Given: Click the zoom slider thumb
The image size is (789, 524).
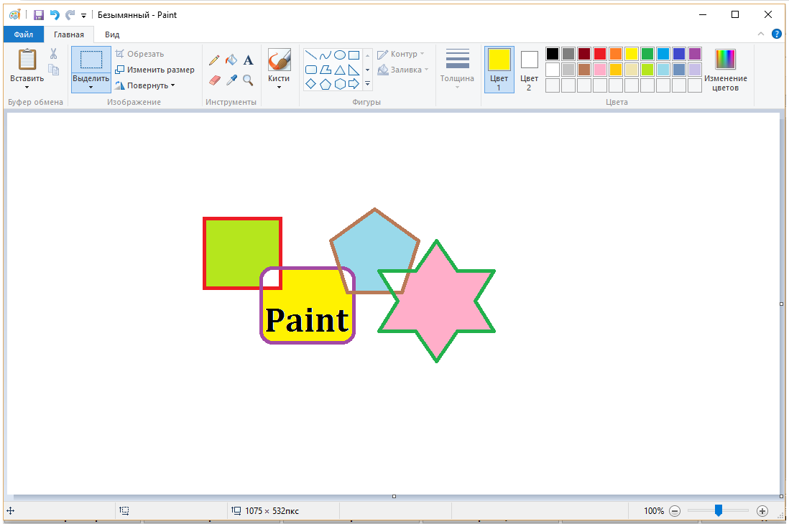Looking at the screenshot, I should click(x=719, y=511).
